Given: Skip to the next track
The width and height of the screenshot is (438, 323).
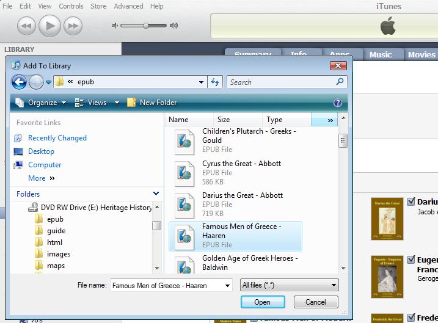Looking at the screenshot, I should click(73, 26).
